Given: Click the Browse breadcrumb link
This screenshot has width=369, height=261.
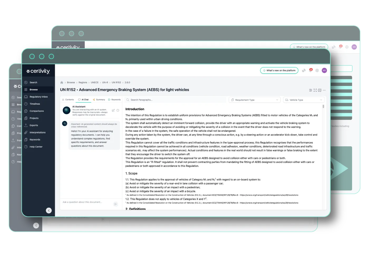Looking at the screenshot, I should tap(71, 83).
